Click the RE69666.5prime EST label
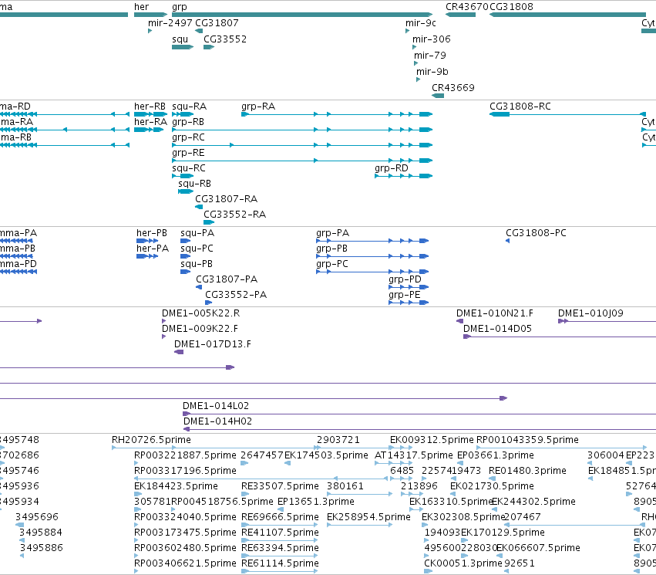Image resolution: width=656 pixels, height=575 pixels. tap(280, 517)
